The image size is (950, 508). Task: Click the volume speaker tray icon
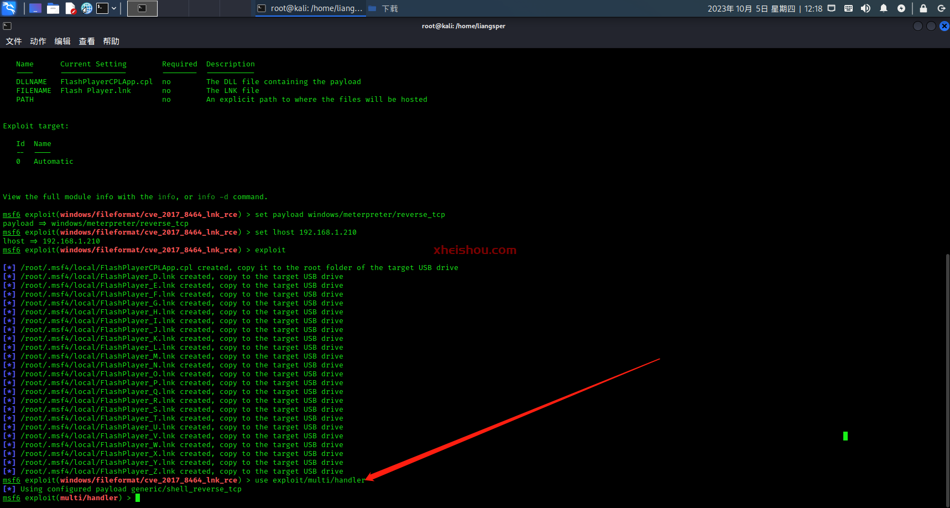pos(865,8)
